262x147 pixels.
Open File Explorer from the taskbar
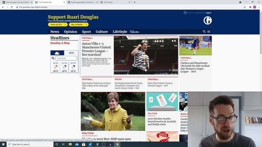pyautogui.click(x=70, y=144)
